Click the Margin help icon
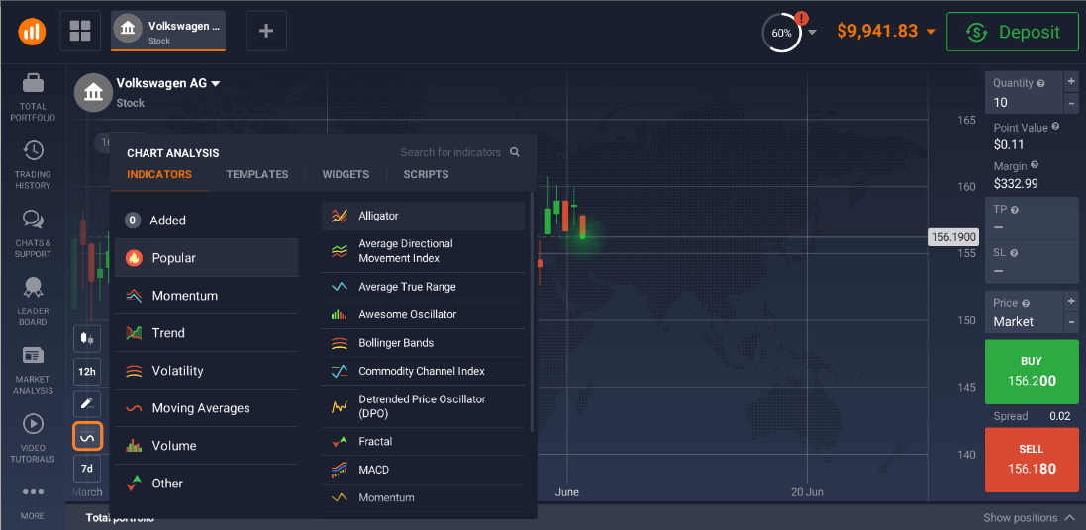This screenshot has height=530, width=1086. click(x=1035, y=165)
